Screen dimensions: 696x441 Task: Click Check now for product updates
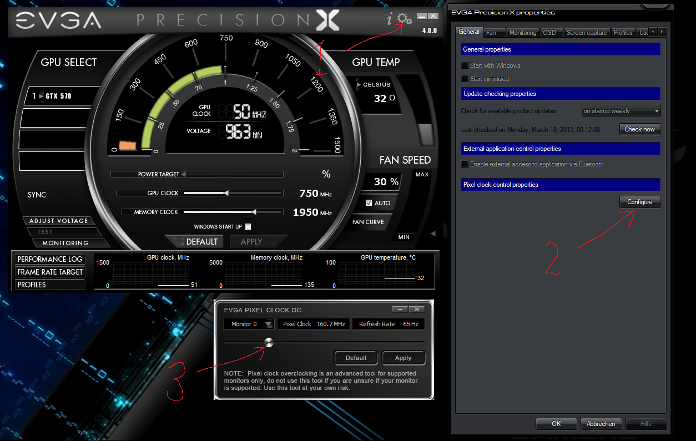pos(640,129)
